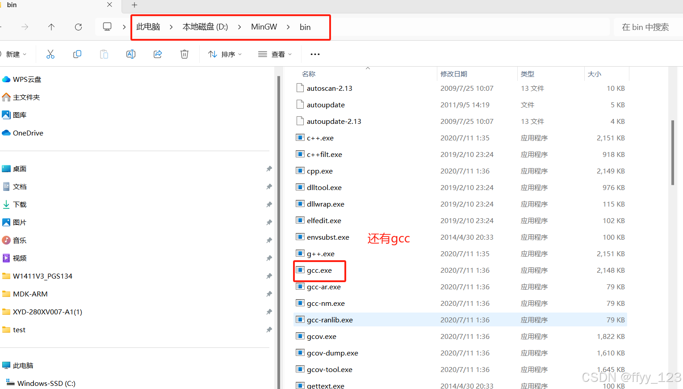Select Windows-SSD (C:) in sidebar
This screenshot has height=389, width=683.
coord(41,383)
